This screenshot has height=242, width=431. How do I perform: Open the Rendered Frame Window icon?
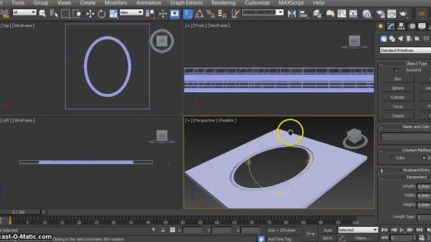click(392, 13)
